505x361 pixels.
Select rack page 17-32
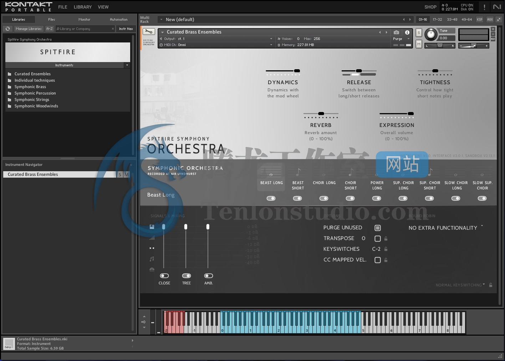pyautogui.click(x=437, y=20)
